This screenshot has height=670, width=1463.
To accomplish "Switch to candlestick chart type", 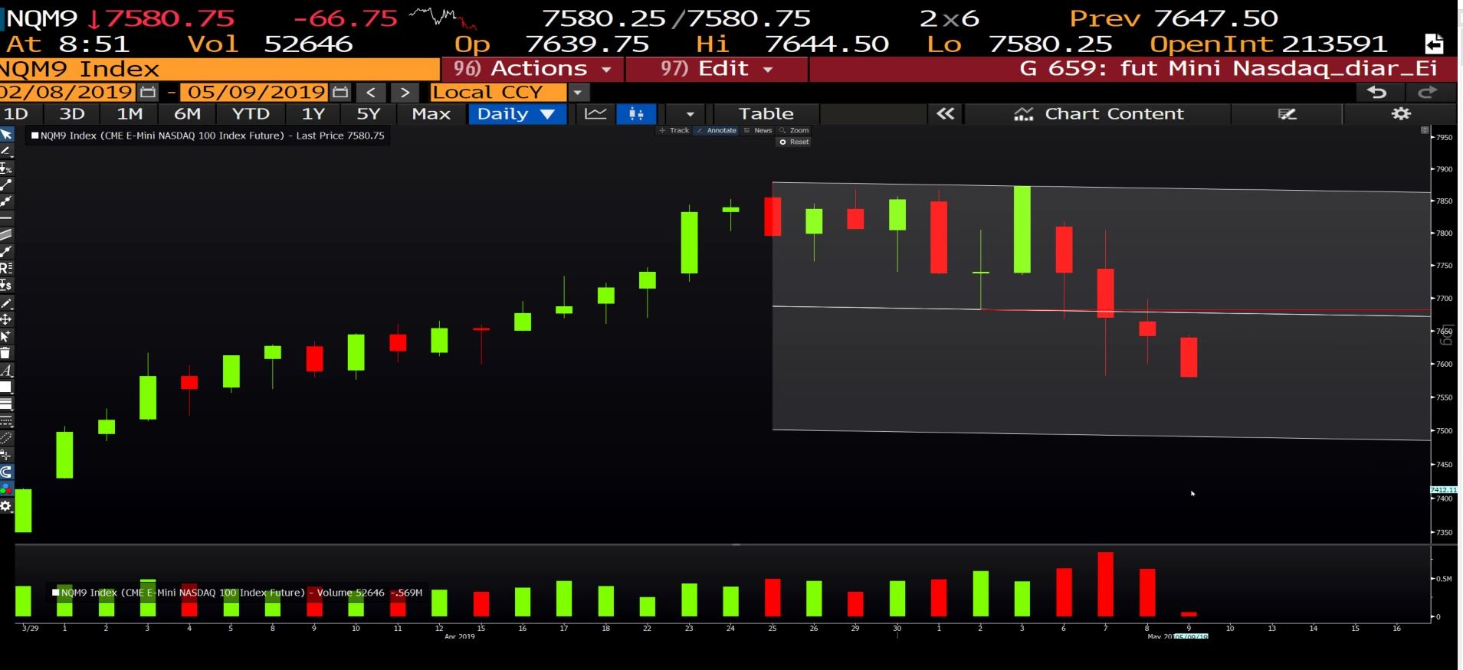I will 636,114.
